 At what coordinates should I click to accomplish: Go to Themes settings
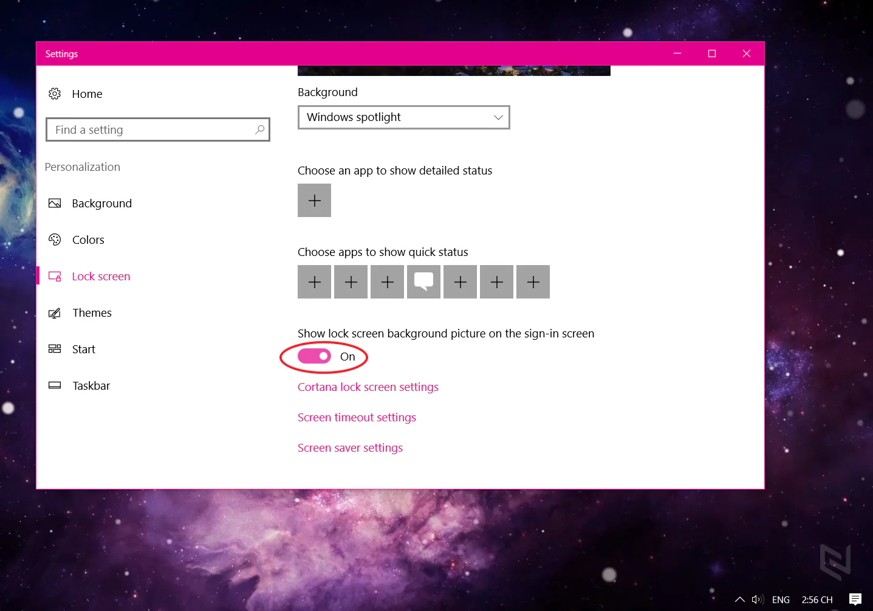pos(92,313)
